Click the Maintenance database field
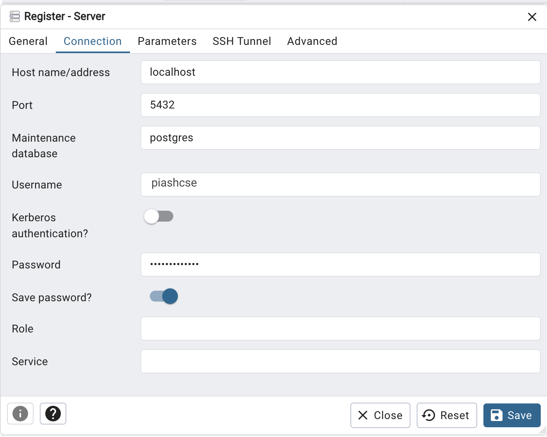The image size is (547, 437). pos(340,138)
